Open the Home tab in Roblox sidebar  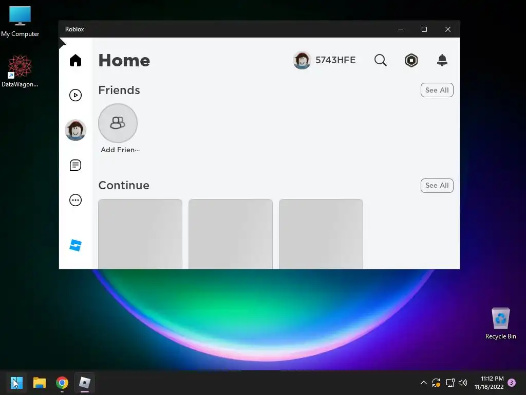76,61
